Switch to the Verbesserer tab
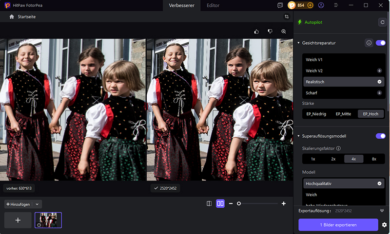The image size is (390, 234). pyautogui.click(x=181, y=5)
